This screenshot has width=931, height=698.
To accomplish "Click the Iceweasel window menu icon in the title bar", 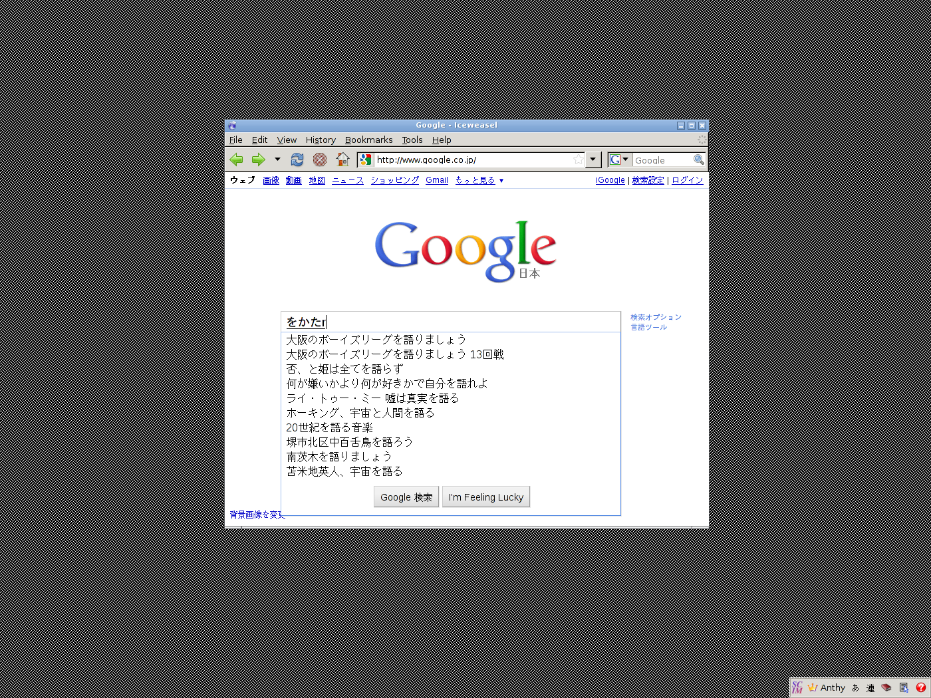I will (231, 125).
